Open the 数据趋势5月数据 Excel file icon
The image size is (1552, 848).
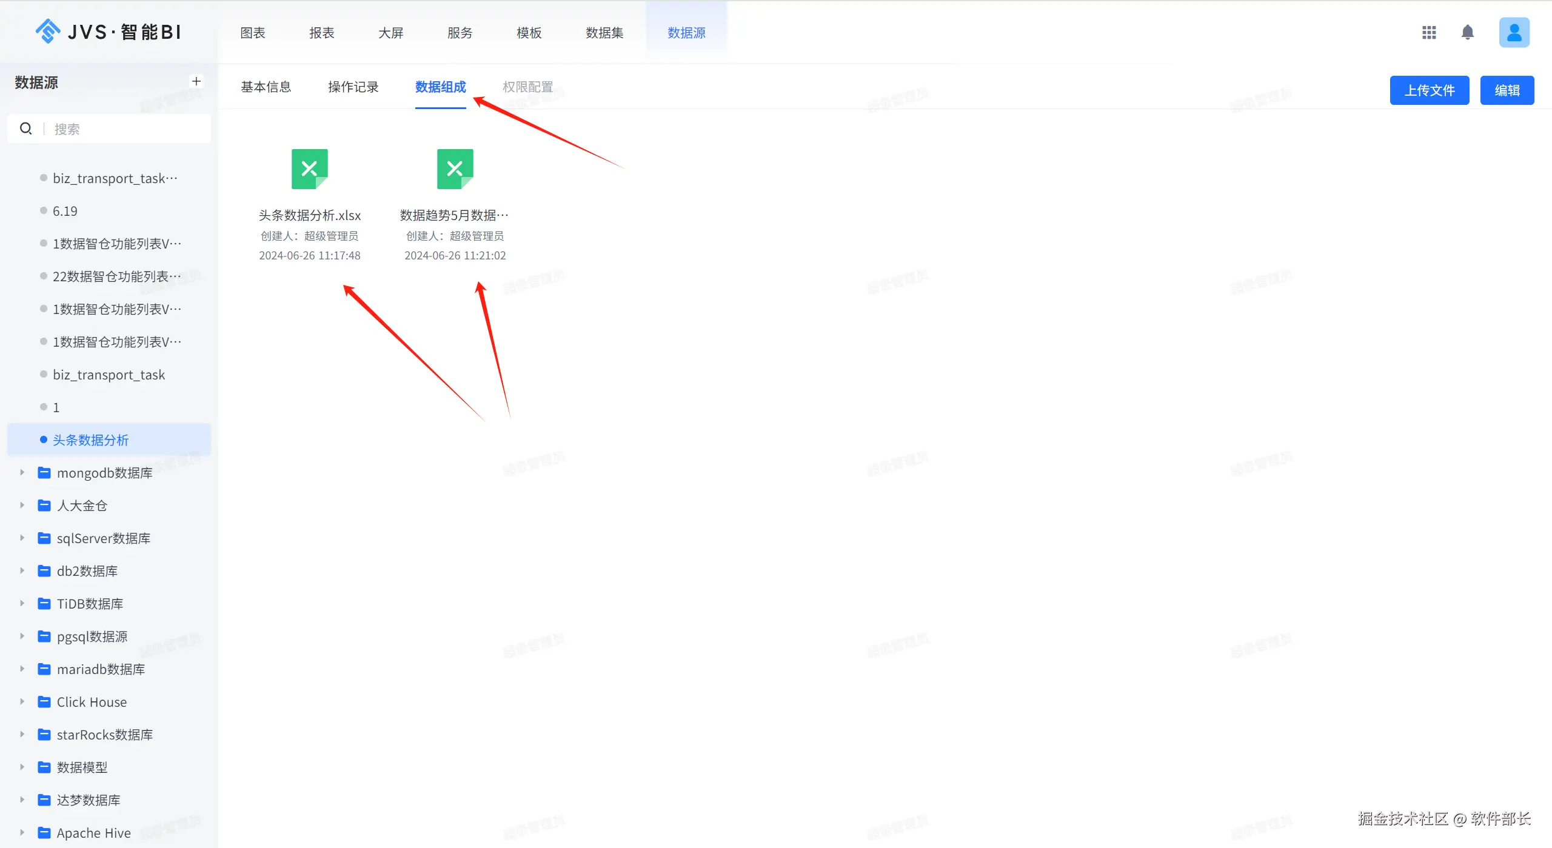(x=455, y=169)
